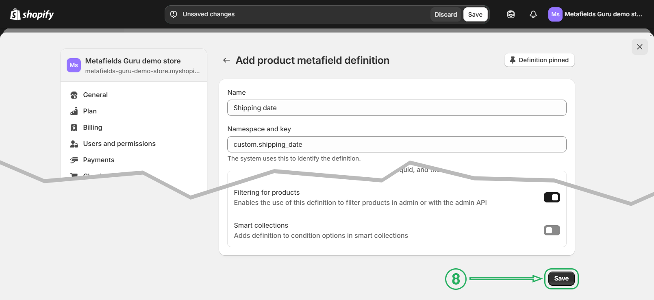This screenshot has height=300, width=654.
Task: Enable the Smart collections toggle
Action: [x=552, y=230]
